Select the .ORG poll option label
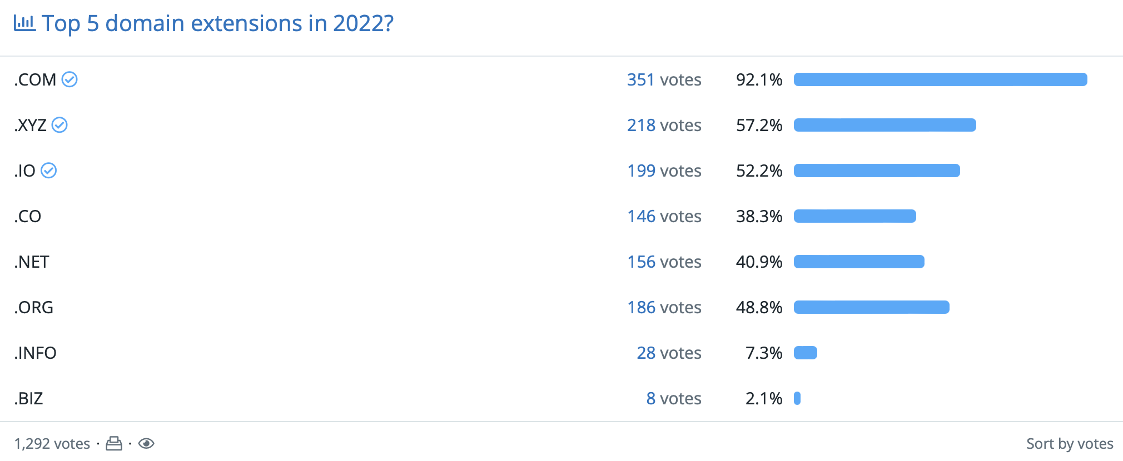The height and width of the screenshot is (461, 1123). [x=34, y=308]
